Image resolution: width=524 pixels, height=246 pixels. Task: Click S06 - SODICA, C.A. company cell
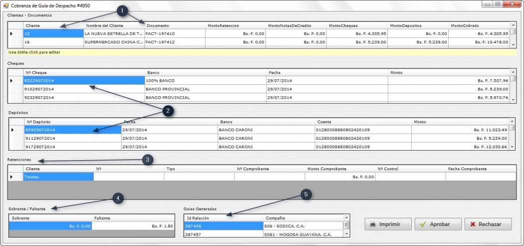click(303, 226)
